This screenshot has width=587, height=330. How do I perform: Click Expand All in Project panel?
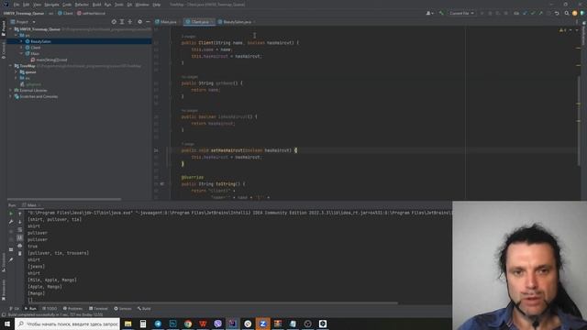coord(122,22)
